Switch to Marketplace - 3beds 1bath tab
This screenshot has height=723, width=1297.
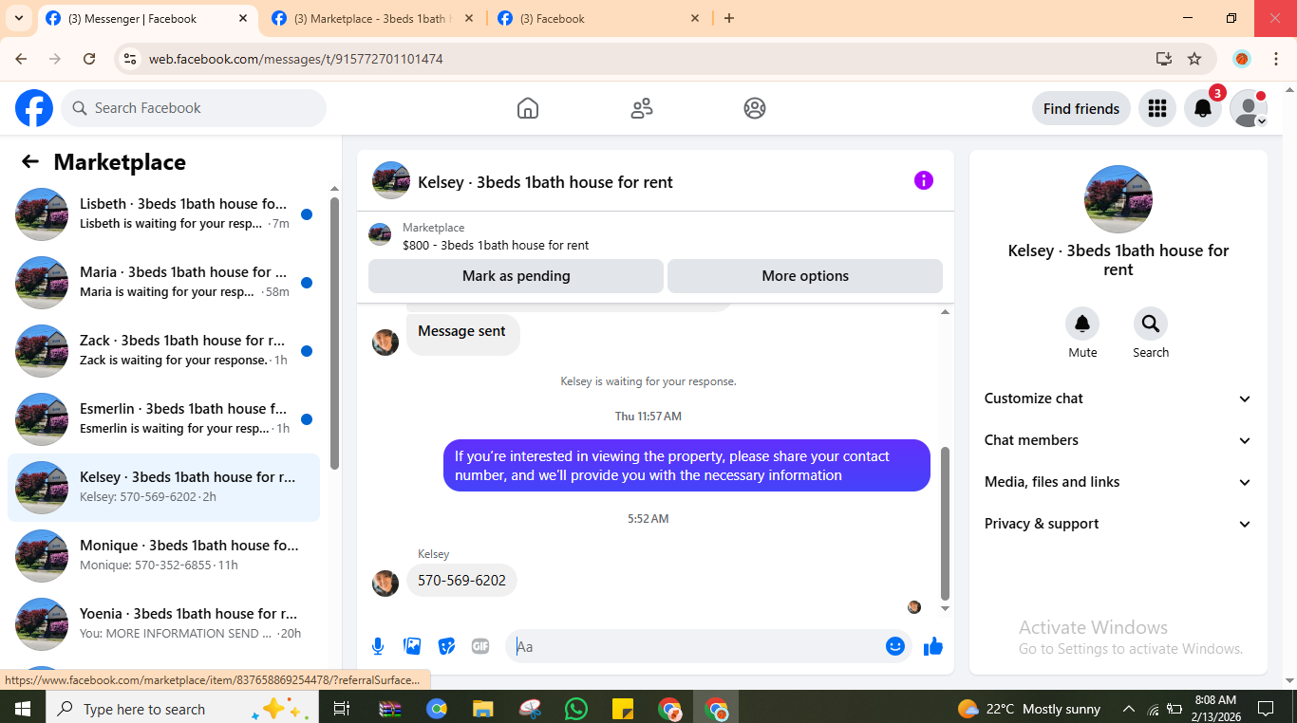372,18
